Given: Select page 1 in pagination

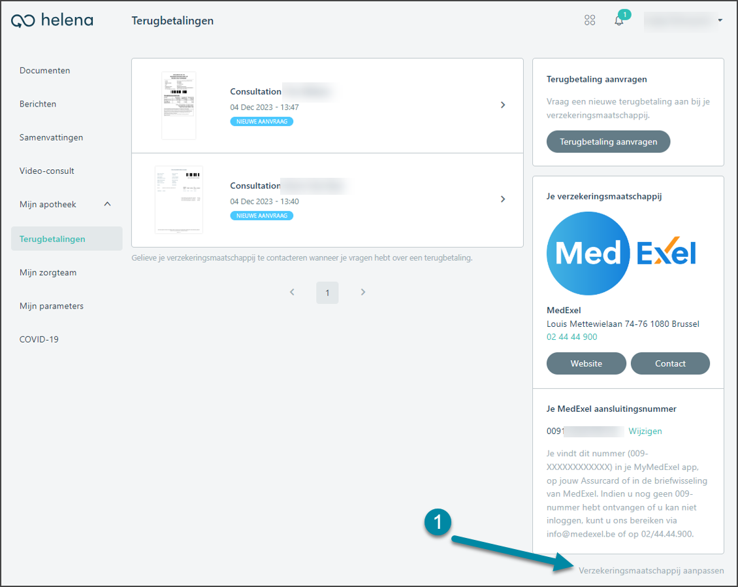Looking at the screenshot, I should pos(327,293).
